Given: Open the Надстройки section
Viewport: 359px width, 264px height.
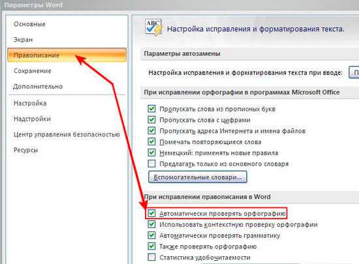Looking at the screenshot, I should (x=32, y=119).
